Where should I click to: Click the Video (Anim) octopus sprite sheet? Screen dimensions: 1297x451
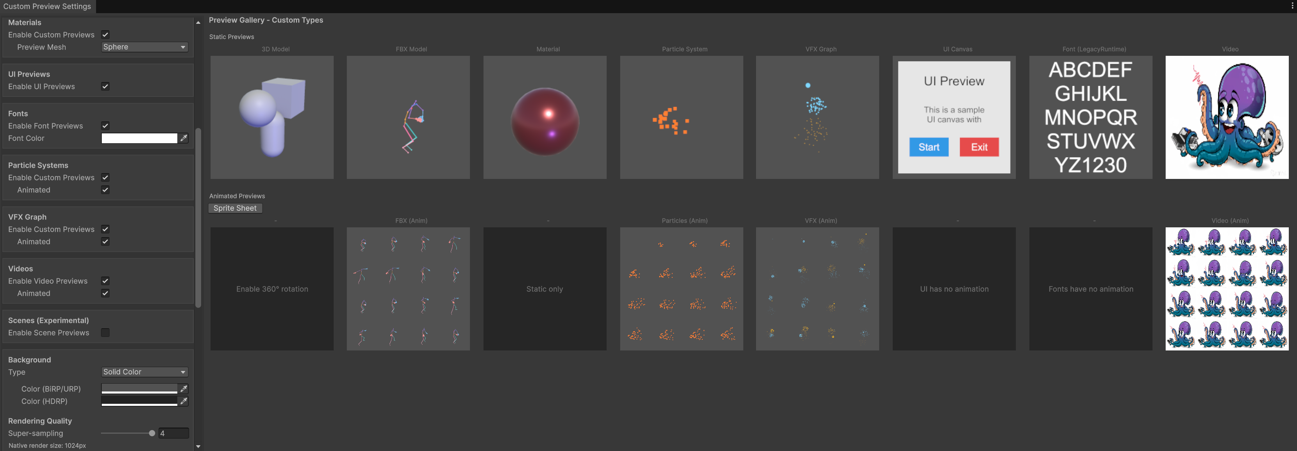coord(1227,289)
